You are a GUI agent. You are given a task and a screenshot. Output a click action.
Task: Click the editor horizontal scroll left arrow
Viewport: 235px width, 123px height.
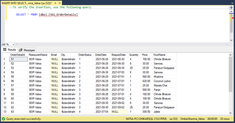(17, 44)
